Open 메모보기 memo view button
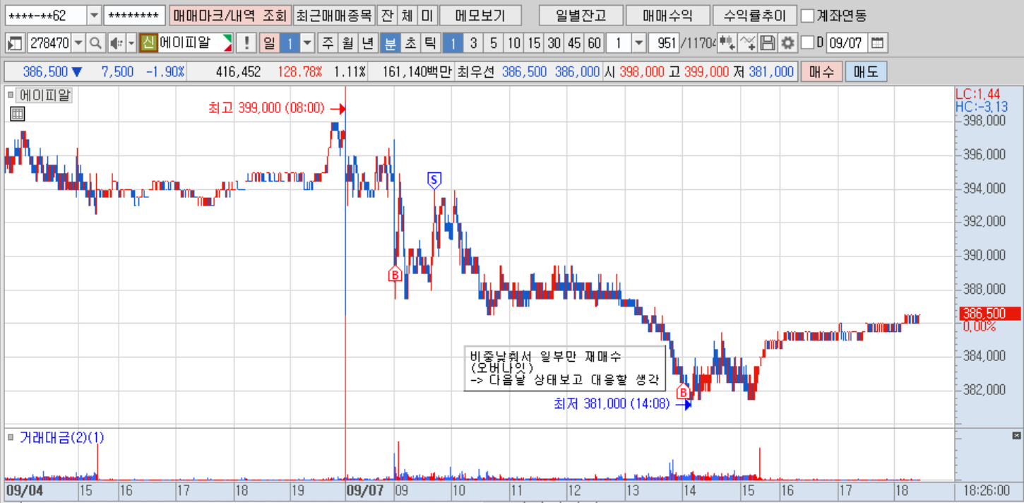This screenshot has height=503, width=1024. coord(480,16)
